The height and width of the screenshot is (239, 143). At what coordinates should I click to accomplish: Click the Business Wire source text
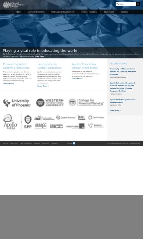pyautogui.click(x=116, y=105)
